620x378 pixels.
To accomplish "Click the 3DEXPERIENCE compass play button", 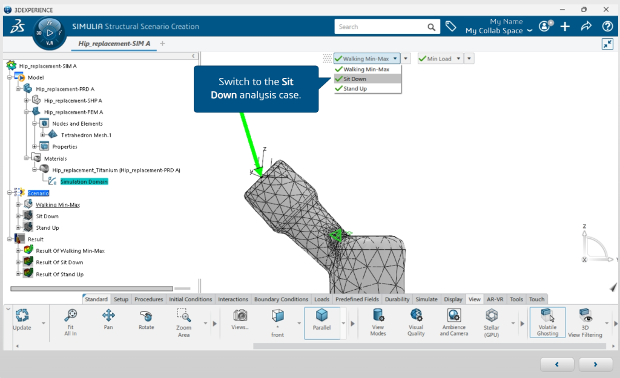I will point(50,33).
